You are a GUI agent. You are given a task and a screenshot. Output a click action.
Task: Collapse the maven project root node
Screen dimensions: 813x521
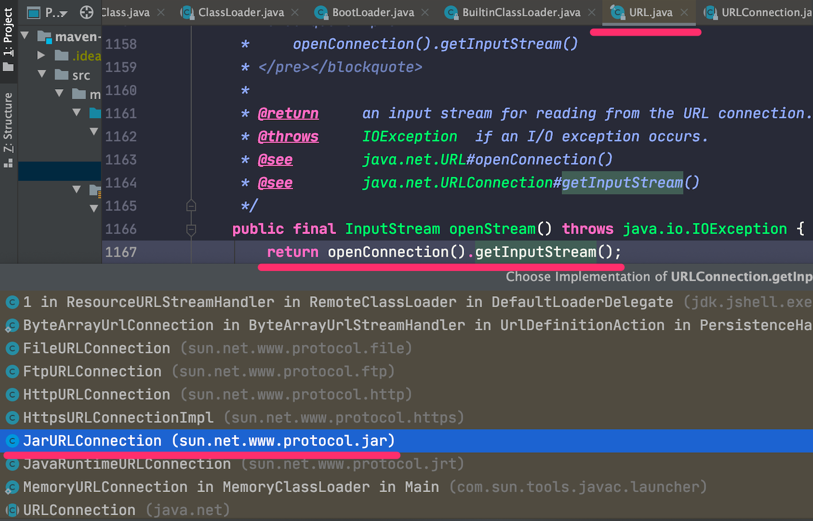click(x=25, y=36)
